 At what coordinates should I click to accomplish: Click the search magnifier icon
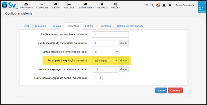[152, 5]
